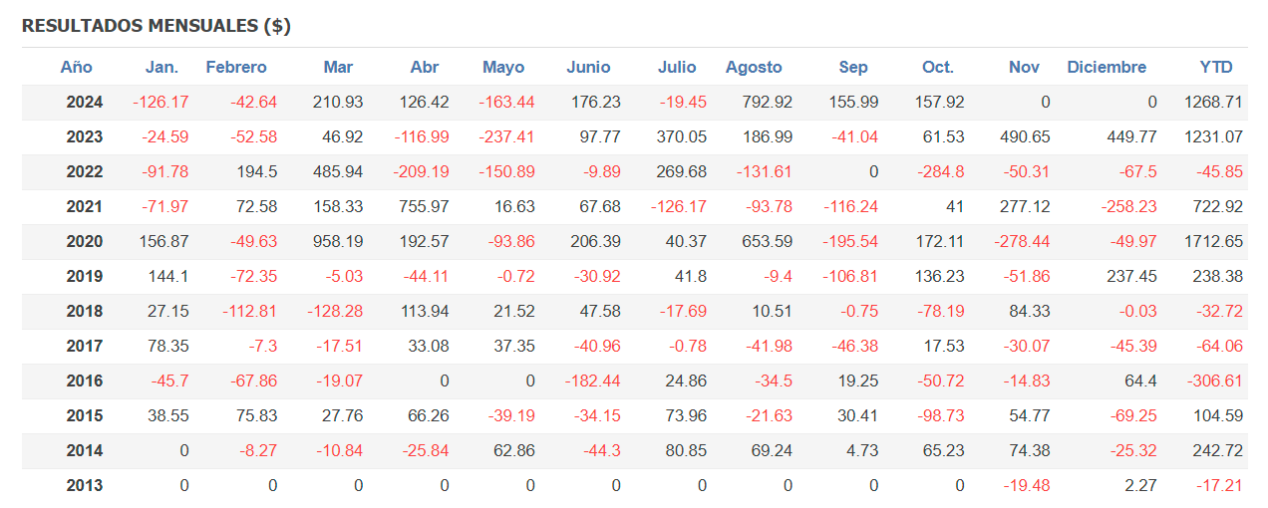1268x508 pixels.
Task: Click the 2021 Abr value 755.97
Action: [422, 206]
